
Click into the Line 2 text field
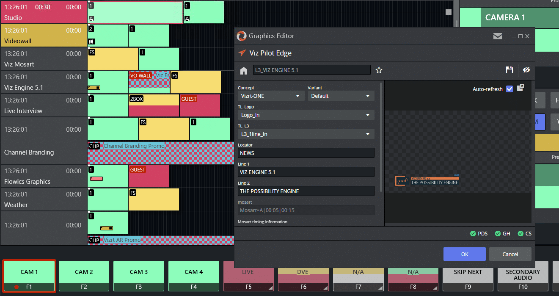[x=306, y=191]
